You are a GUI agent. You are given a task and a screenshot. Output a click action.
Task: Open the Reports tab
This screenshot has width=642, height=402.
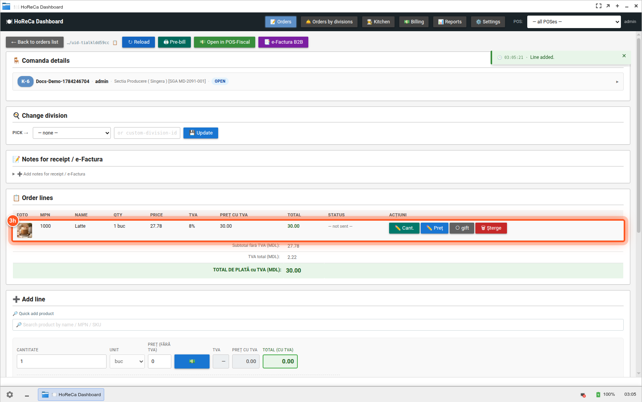coord(450,22)
